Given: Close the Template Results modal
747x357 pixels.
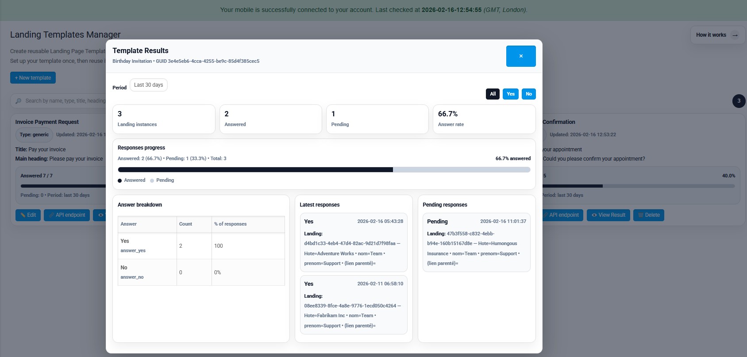Looking at the screenshot, I should click(521, 56).
